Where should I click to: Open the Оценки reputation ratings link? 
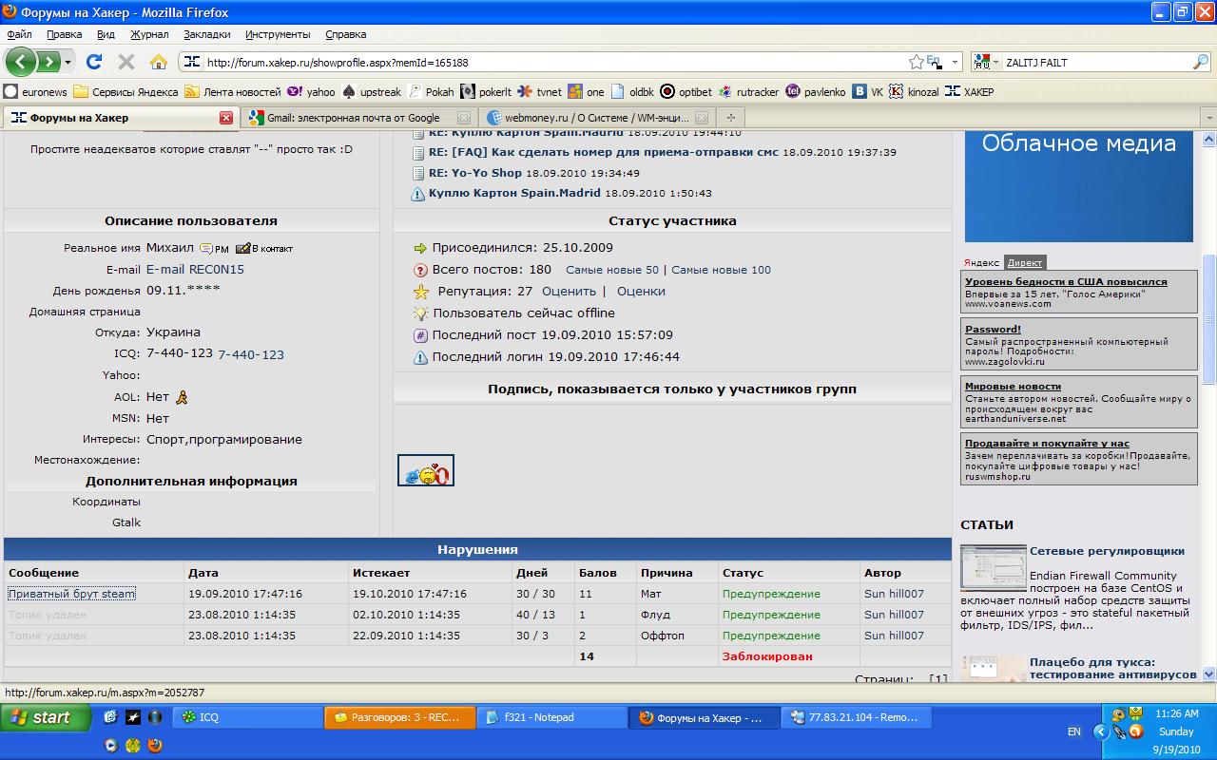[641, 292]
